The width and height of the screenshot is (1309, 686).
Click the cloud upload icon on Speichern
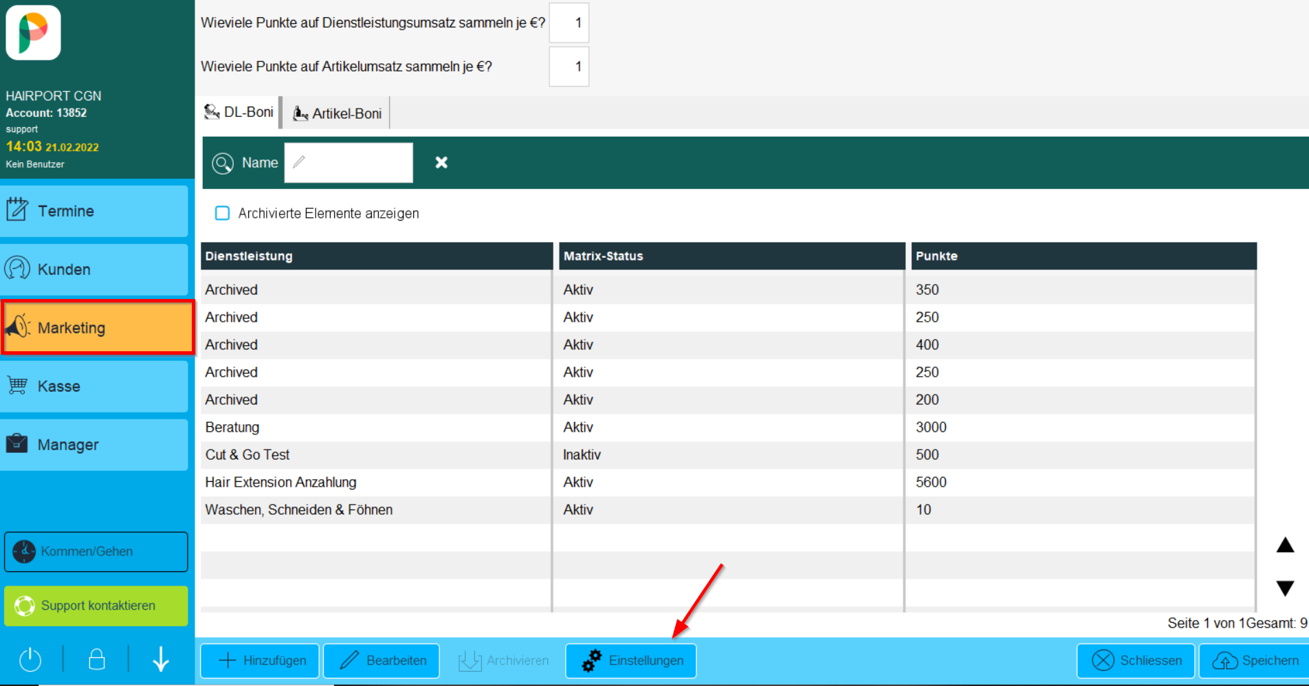tap(1225, 661)
